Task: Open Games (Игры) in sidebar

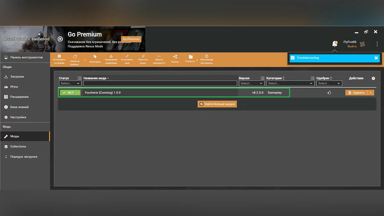Action: (x=25, y=87)
